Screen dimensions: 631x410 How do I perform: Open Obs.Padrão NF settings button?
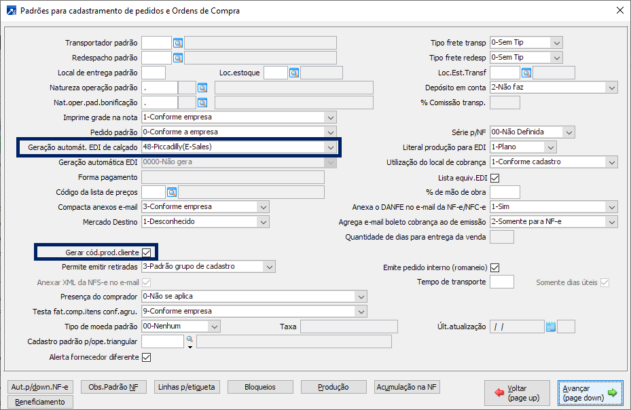tap(113, 387)
